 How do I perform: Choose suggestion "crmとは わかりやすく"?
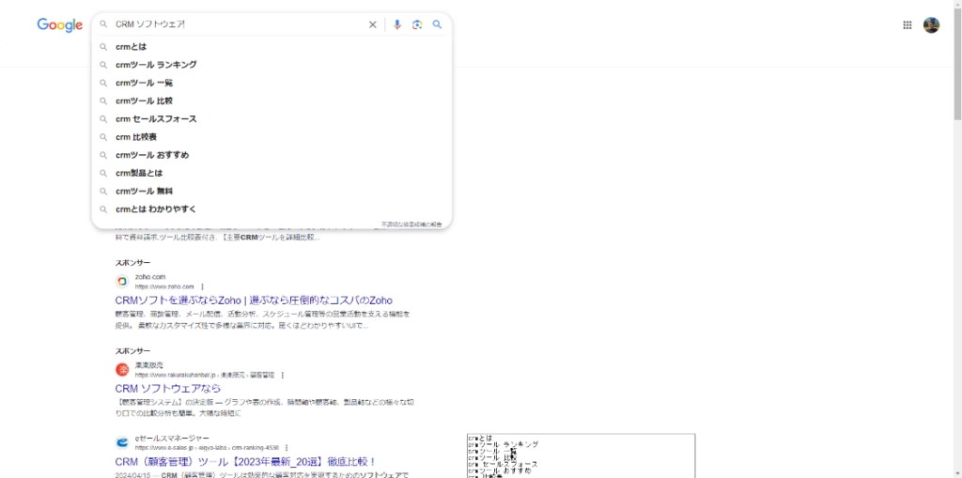point(272,209)
